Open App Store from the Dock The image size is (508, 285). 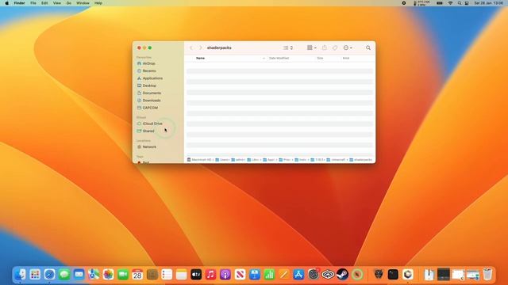[x=298, y=275]
